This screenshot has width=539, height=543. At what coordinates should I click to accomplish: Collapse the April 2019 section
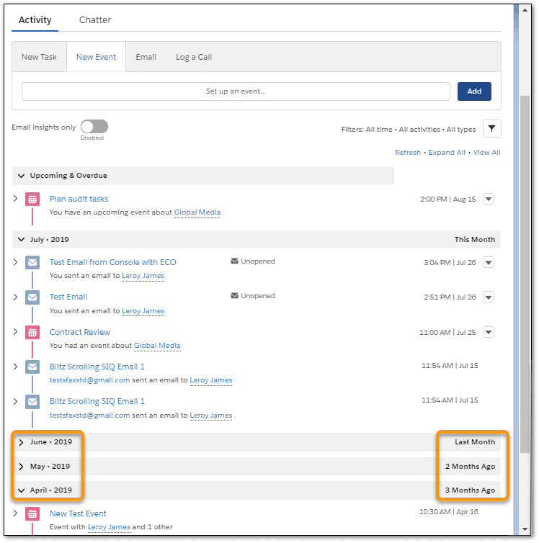[21, 490]
